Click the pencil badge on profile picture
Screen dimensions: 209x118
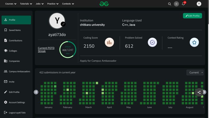click(x=63, y=24)
